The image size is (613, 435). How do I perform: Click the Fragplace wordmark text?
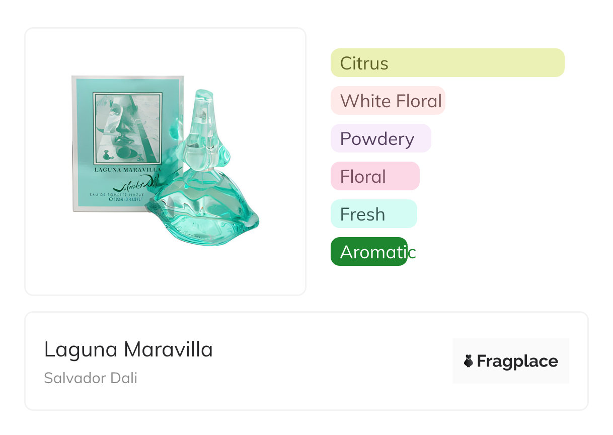[x=517, y=361]
